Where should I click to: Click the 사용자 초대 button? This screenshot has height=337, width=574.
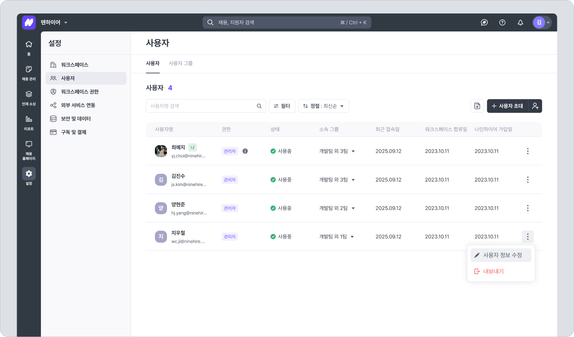pyautogui.click(x=507, y=106)
